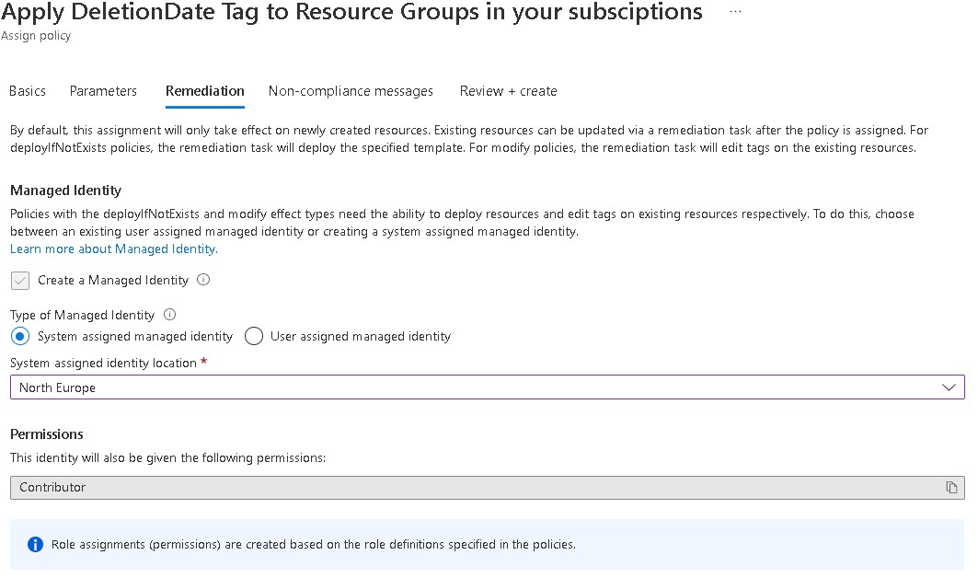Select the Remediation tab
The height and width of the screenshot is (578, 978).
205,91
